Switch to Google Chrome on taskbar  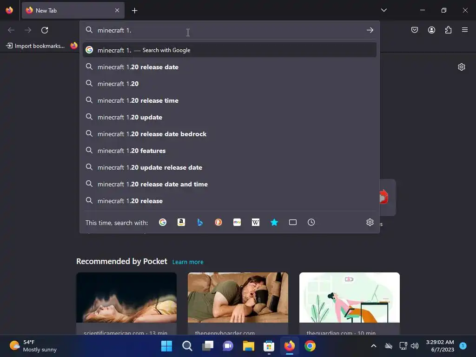pos(310,346)
